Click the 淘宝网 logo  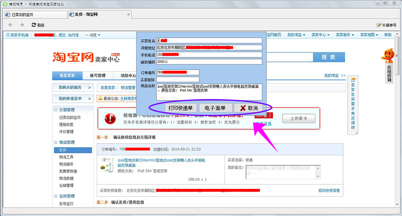point(73,57)
